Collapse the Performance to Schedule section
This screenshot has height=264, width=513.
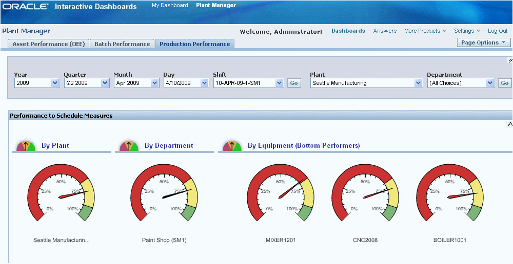click(509, 124)
